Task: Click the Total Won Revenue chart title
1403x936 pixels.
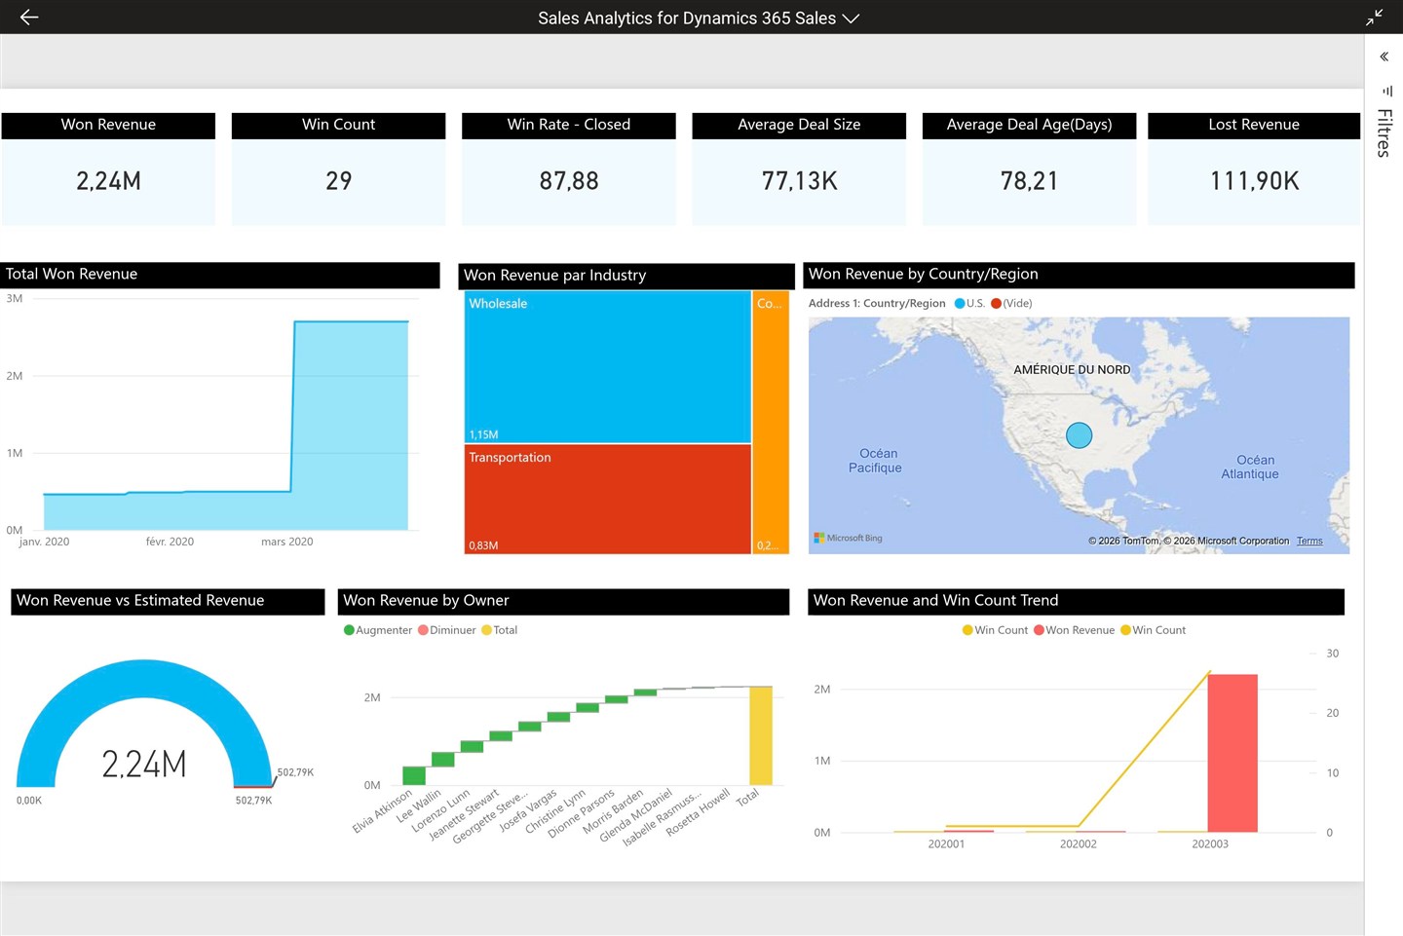Action: (x=71, y=275)
